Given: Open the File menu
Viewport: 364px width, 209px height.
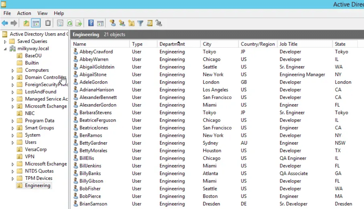Looking at the screenshot, I should (x=7, y=13).
